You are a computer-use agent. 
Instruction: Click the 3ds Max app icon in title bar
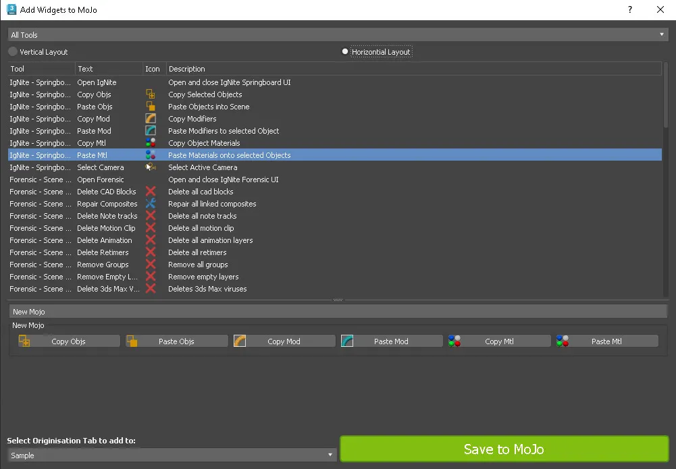[x=11, y=9]
